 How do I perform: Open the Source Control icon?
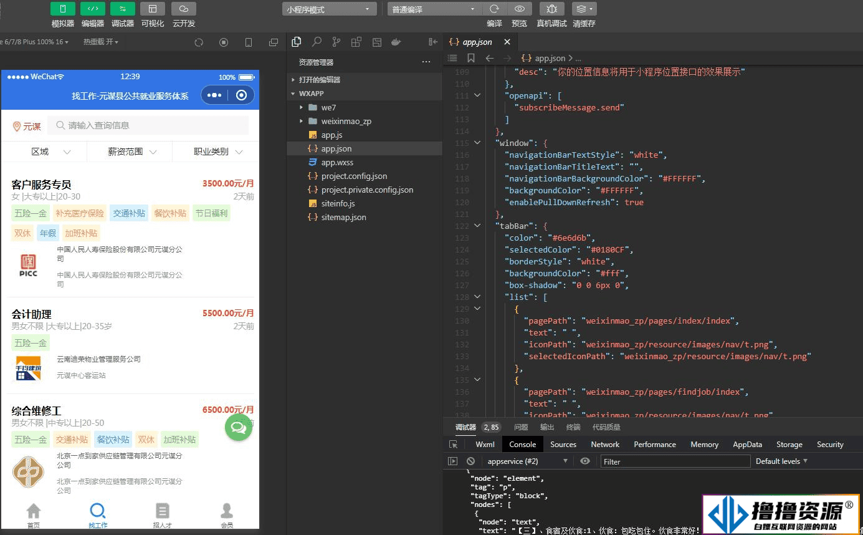tap(336, 42)
